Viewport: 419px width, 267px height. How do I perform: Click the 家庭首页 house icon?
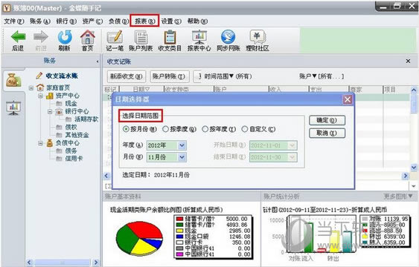40,88
